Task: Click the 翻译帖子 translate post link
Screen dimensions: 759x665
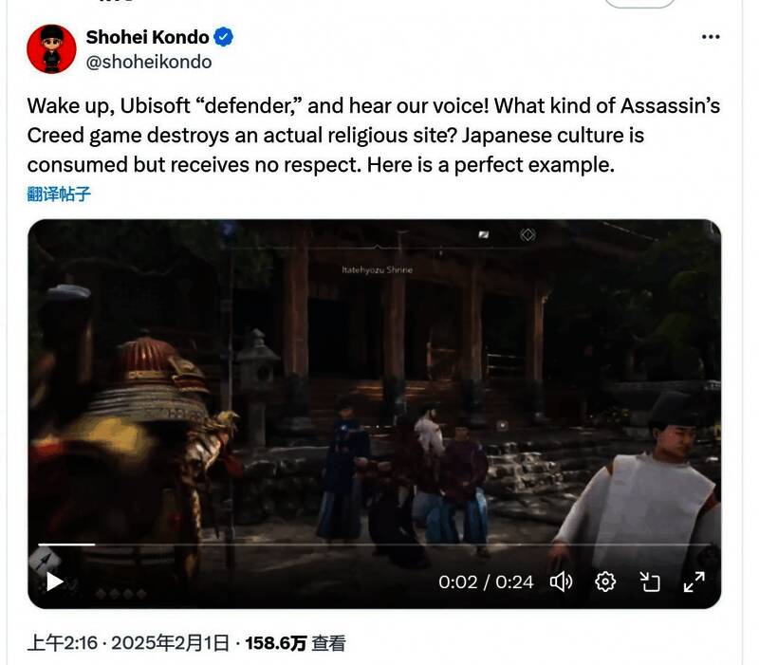Action: pos(59,194)
